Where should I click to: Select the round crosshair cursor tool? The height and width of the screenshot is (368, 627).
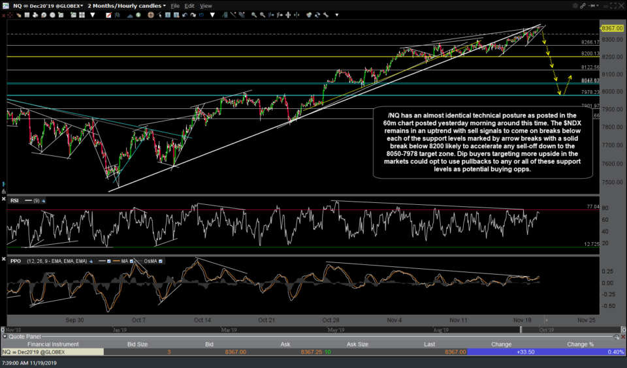coord(151,15)
